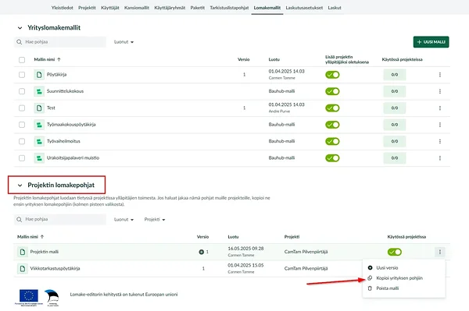Screen dimensions: 469x311
Task: Check the Työvaiheilmoitus row checkbox
Action: click(22, 141)
